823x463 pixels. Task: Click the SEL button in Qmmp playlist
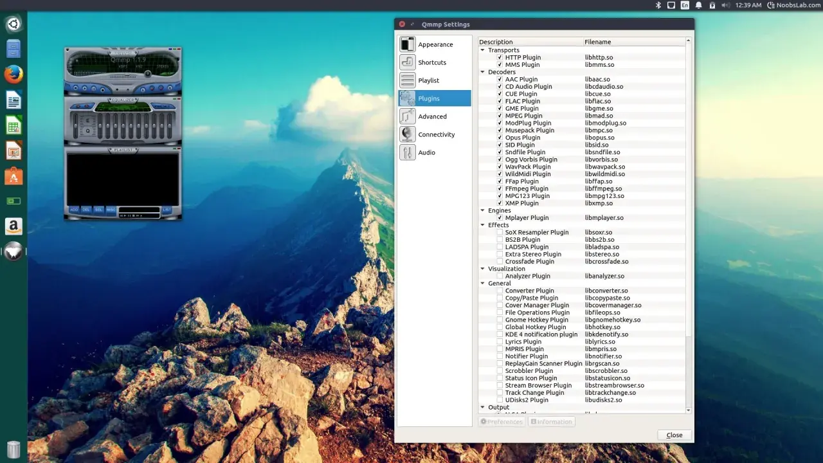[x=98, y=210]
